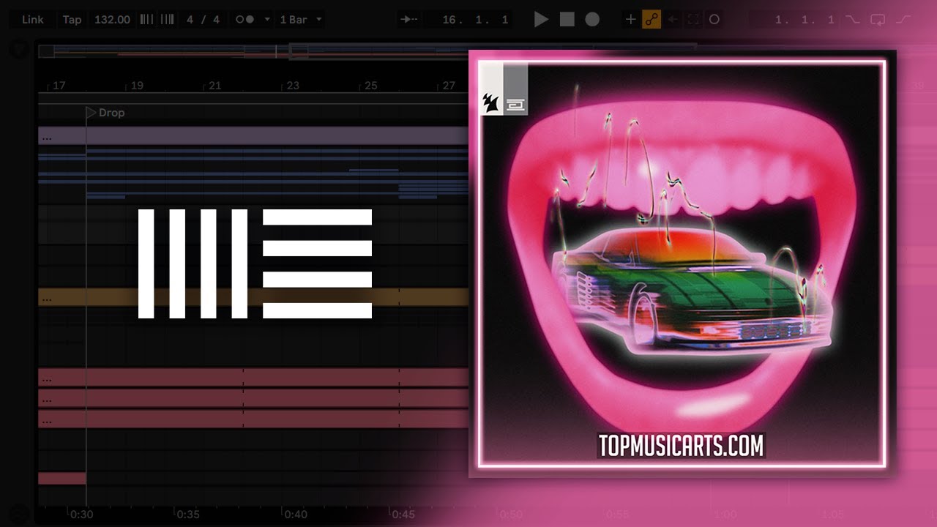Toggle the orange Automation Arm button
The image size is (937, 527).
pyautogui.click(x=652, y=20)
